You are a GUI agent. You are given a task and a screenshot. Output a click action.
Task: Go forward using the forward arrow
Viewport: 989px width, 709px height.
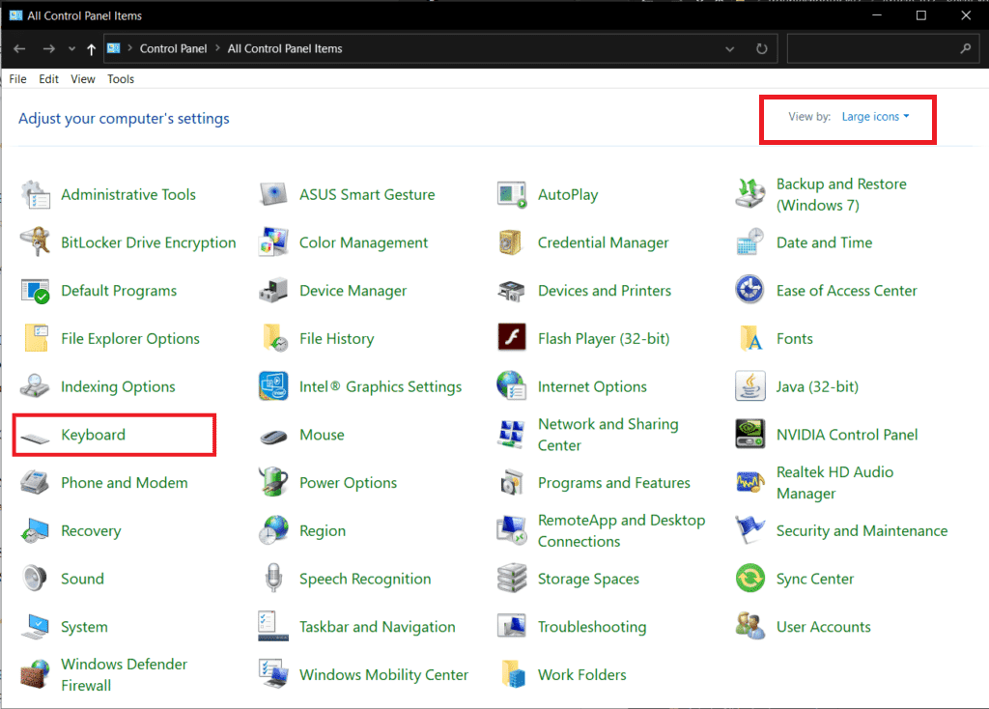(48, 48)
